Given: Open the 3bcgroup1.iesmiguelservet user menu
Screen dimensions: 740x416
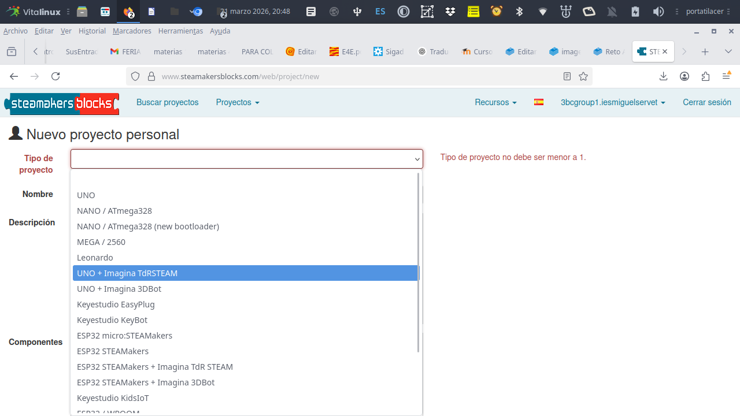Looking at the screenshot, I should pyautogui.click(x=612, y=102).
